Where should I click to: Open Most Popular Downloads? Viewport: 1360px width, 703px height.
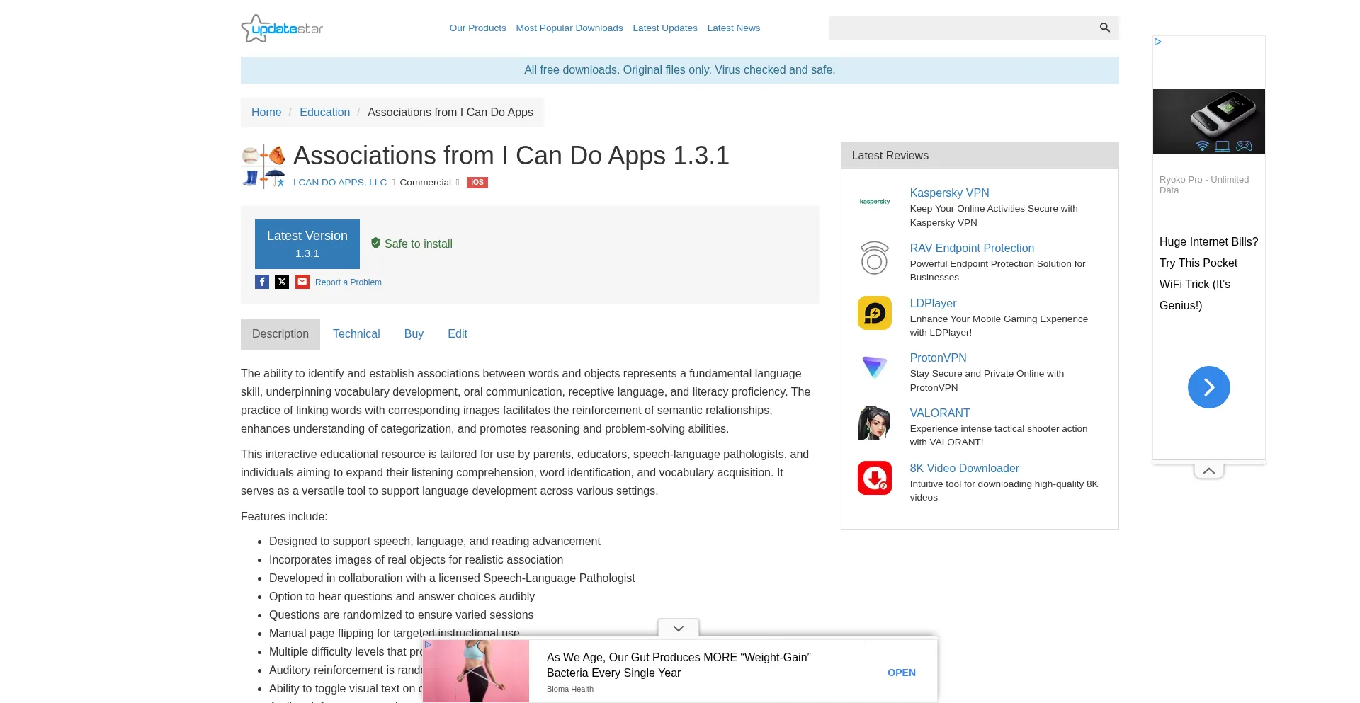pos(569,28)
